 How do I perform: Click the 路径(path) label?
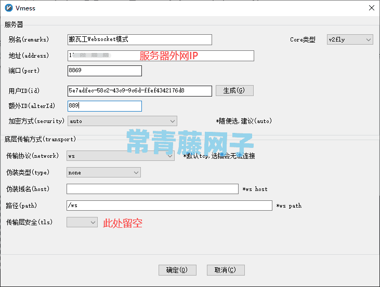(21, 206)
